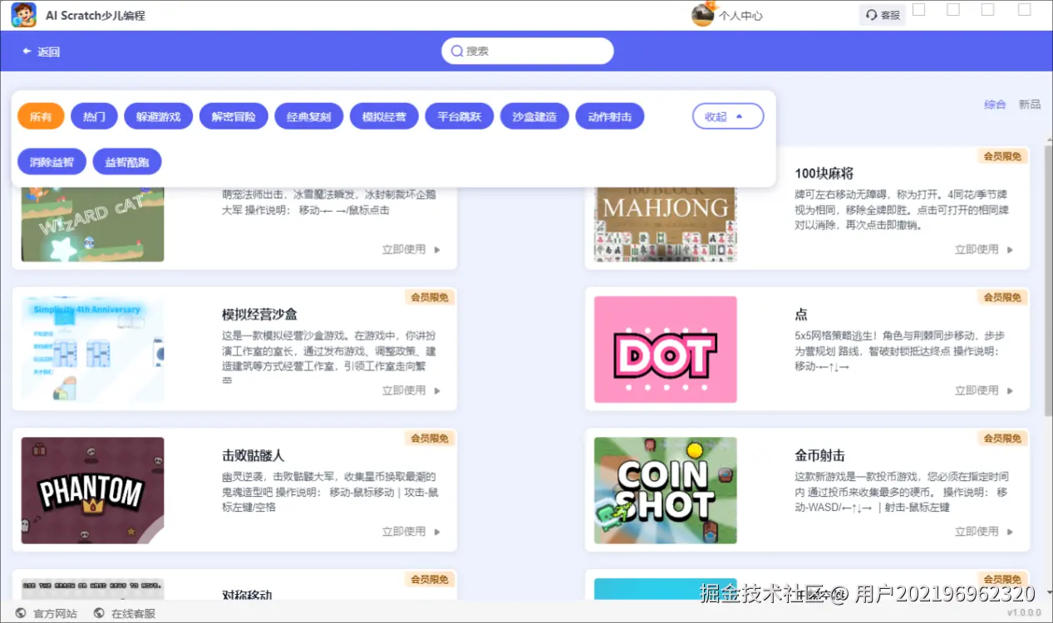
Task: Select the 经典复刻 category filter
Action: 309,116
